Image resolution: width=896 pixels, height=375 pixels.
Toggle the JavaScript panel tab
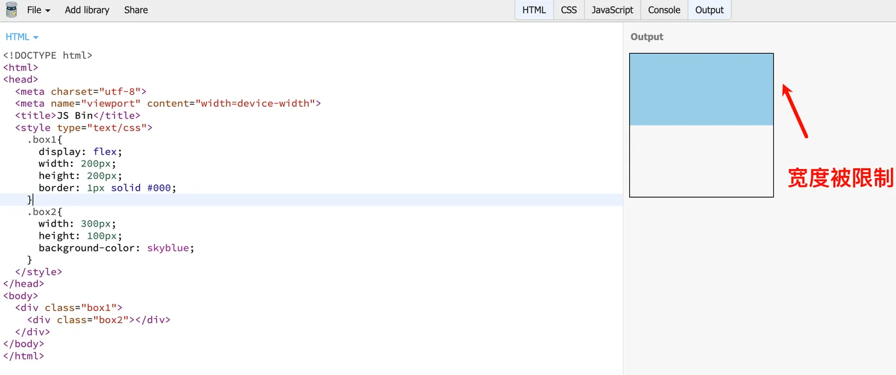tap(612, 10)
